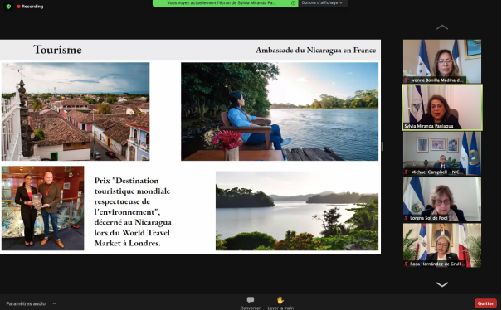
Task: Click the Tourisme slide title
Action: tap(57, 50)
